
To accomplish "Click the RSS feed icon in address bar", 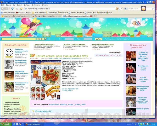I will (x=117, y=9).
